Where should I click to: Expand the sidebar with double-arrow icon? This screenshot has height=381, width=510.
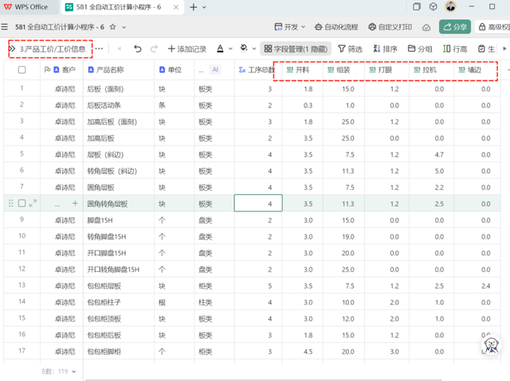pos(12,49)
